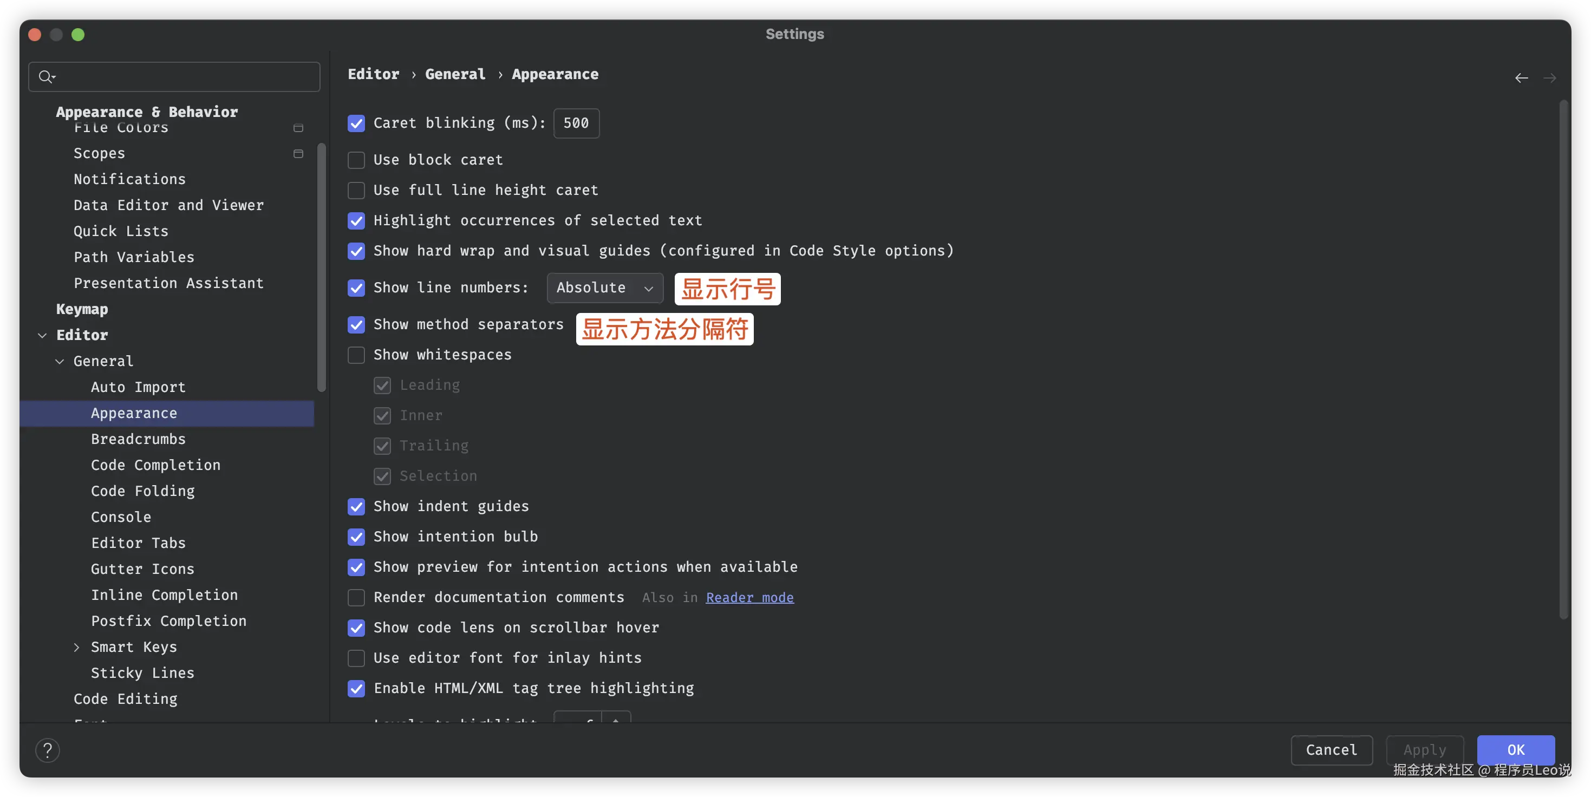
Task: Click the OK button
Action: [1515, 750]
